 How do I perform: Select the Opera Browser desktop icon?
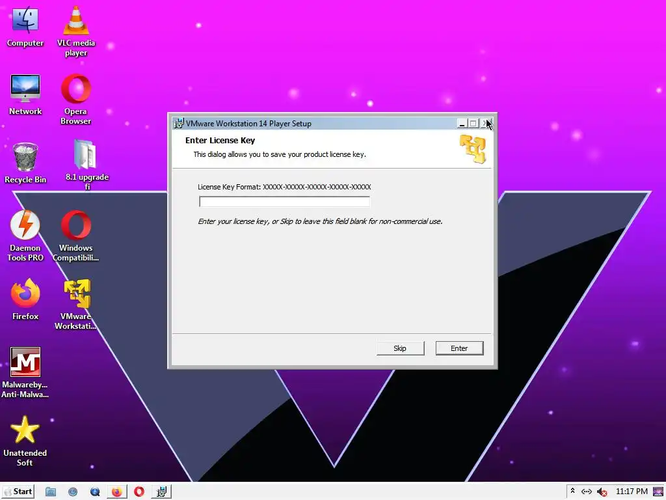76,100
